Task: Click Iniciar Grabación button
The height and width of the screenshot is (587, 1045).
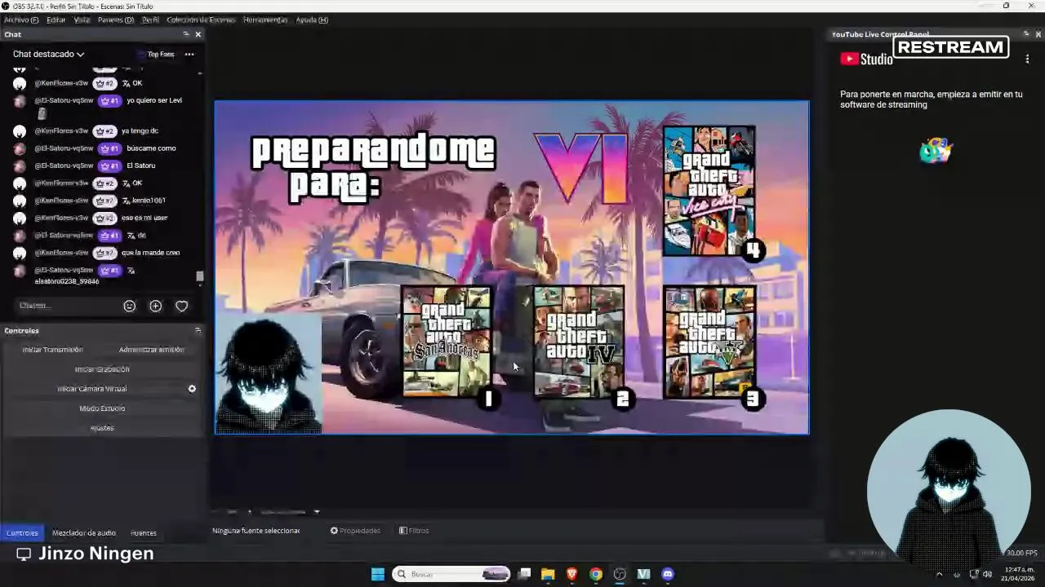Action: (102, 369)
